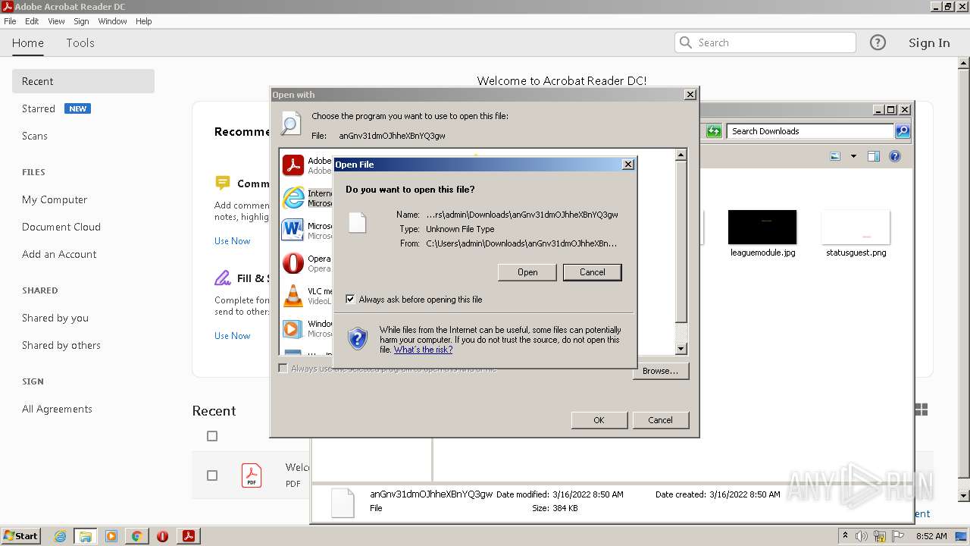Click Open in the Open File dialog
Viewport: 970px width, 546px height.
[527, 272]
